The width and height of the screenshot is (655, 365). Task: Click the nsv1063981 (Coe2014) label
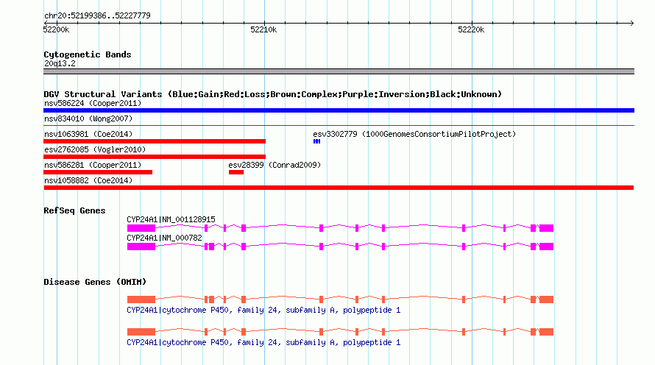[88, 134]
